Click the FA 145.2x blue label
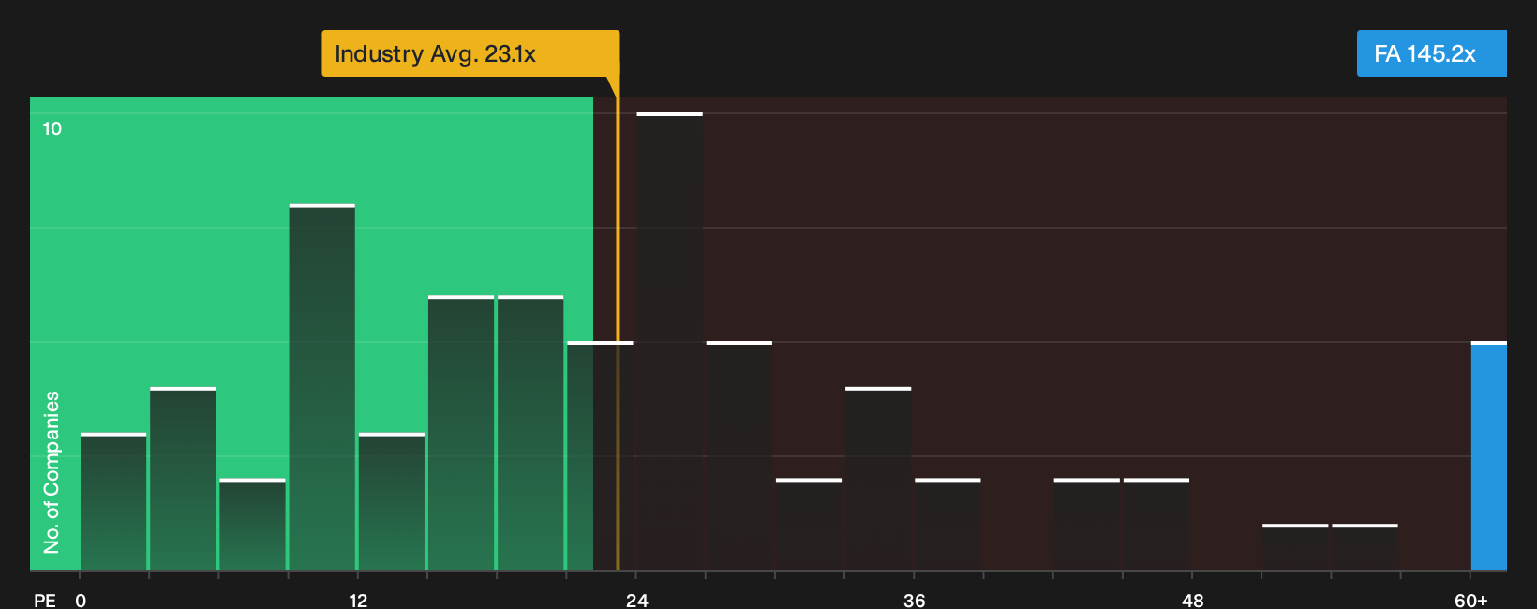 click(x=1431, y=53)
